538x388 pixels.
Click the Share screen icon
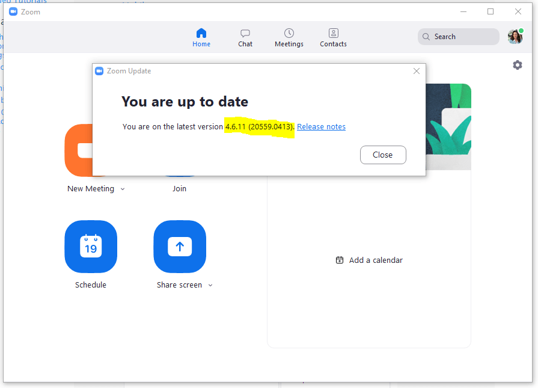180,247
